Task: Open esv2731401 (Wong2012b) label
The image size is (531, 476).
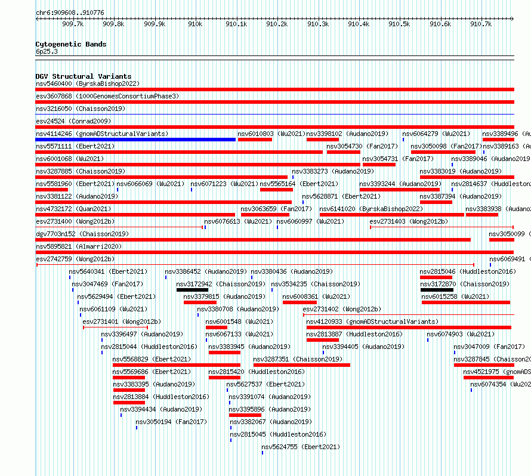Action: pos(122,322)
